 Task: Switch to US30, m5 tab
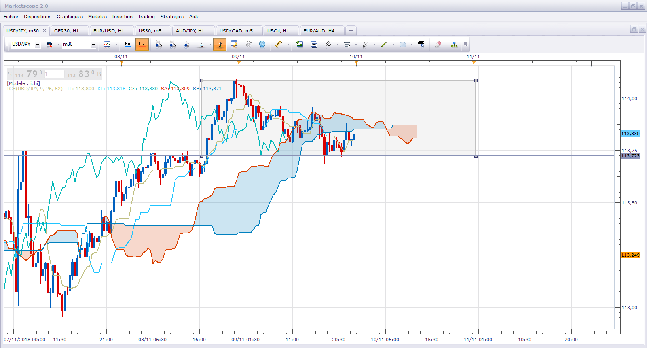[153, 31]
